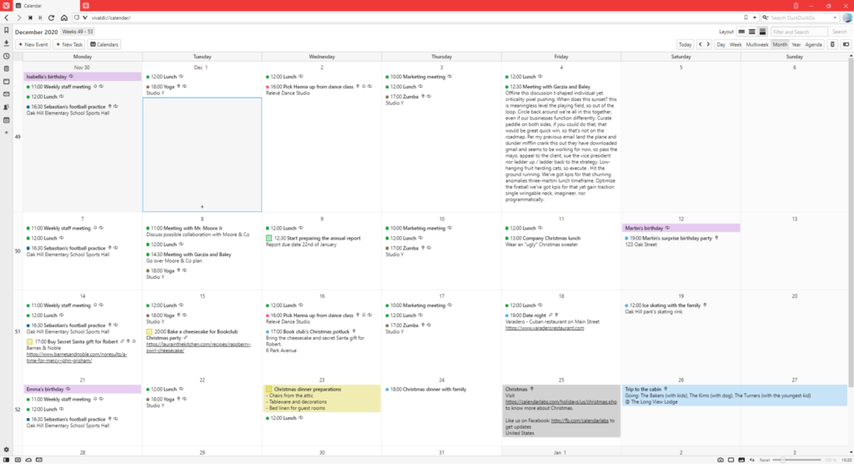
Task: Open Isabella's birthday event
Action: tap(83, 77)
